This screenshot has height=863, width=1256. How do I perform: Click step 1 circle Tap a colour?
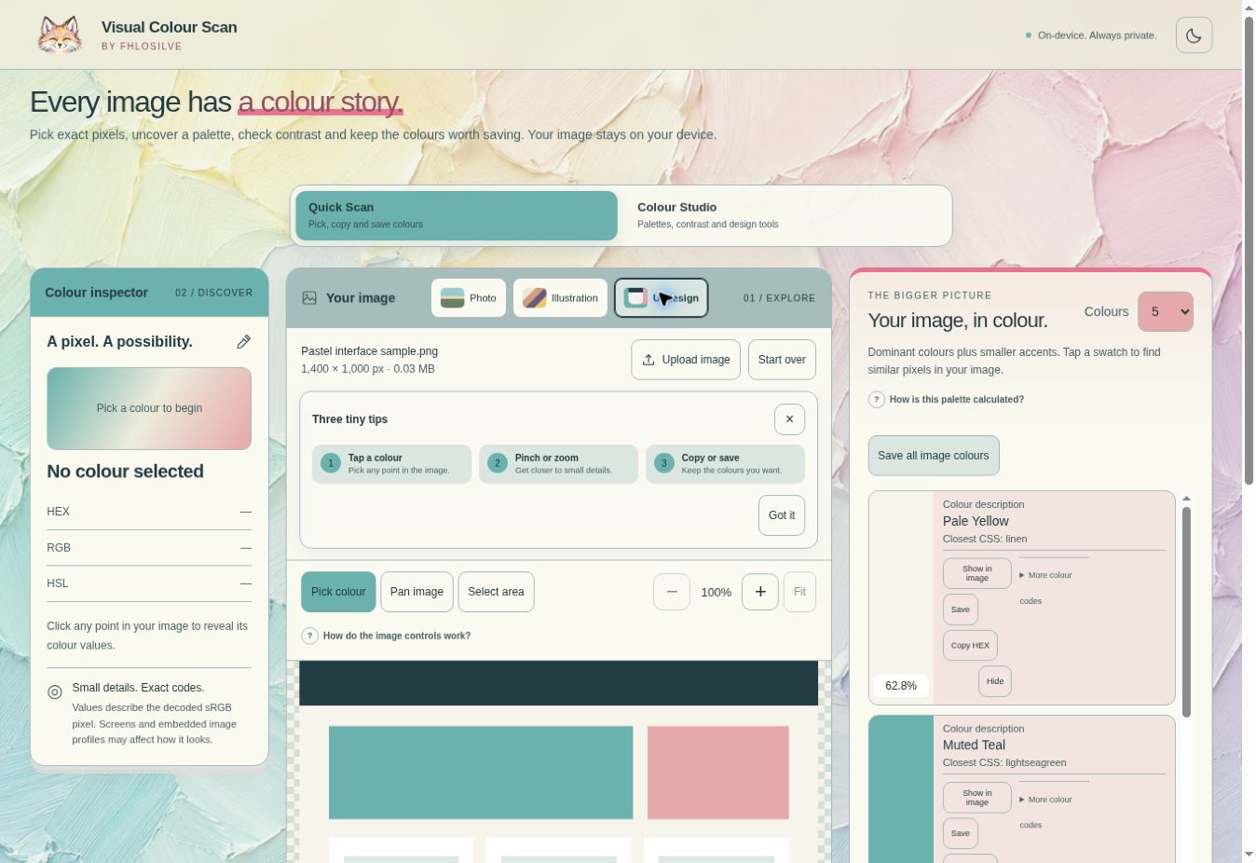331,463
